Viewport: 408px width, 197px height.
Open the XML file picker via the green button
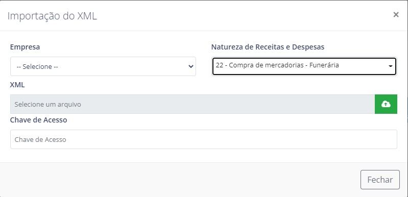click(386, 104)
